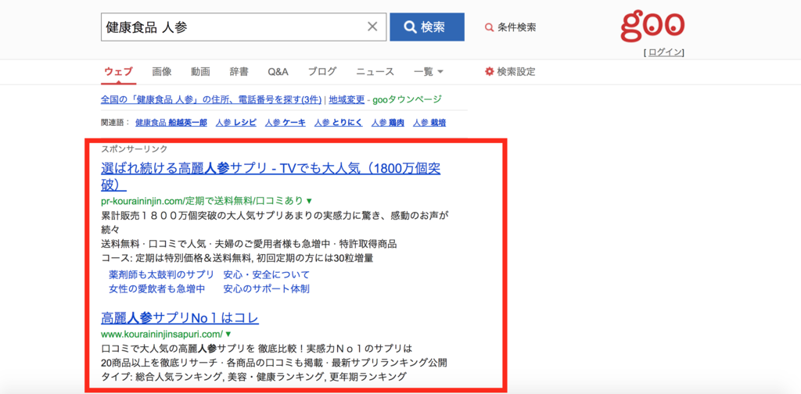Open 条件検索 advanced search
The width and height of the screenshot is (801, 394).
pos(511,27)
